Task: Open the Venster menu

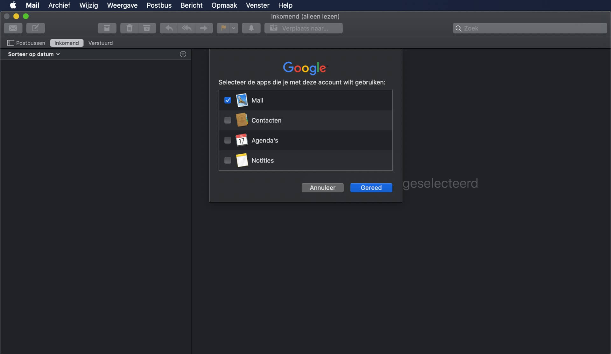Action: pyautogui.click(x=257, y=5)
